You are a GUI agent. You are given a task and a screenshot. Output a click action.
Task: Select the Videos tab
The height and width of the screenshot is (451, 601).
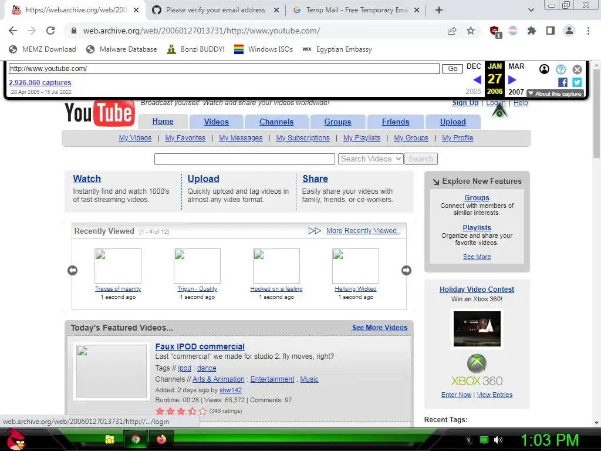point(216,122)
